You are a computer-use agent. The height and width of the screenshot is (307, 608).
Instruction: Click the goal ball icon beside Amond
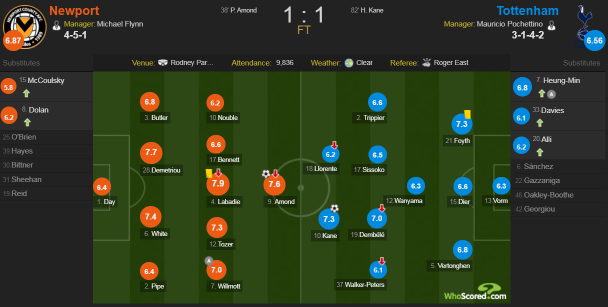pyautogui.click(x=266, y=173)
